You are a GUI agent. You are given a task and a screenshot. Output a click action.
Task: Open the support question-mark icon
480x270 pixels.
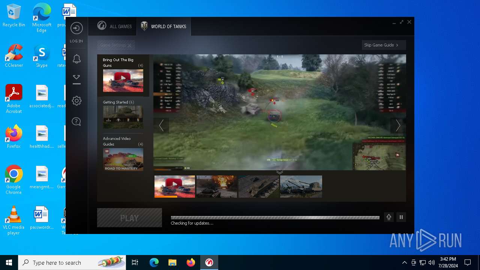[76, 121]
